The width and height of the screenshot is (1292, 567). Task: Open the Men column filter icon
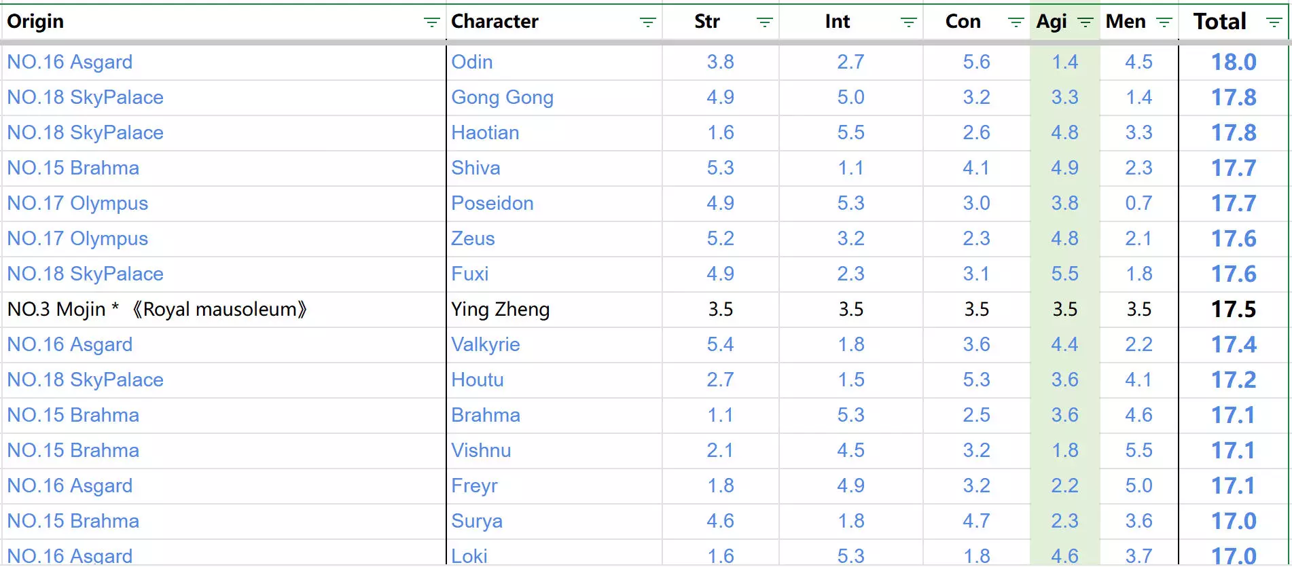pos(1164,22)
